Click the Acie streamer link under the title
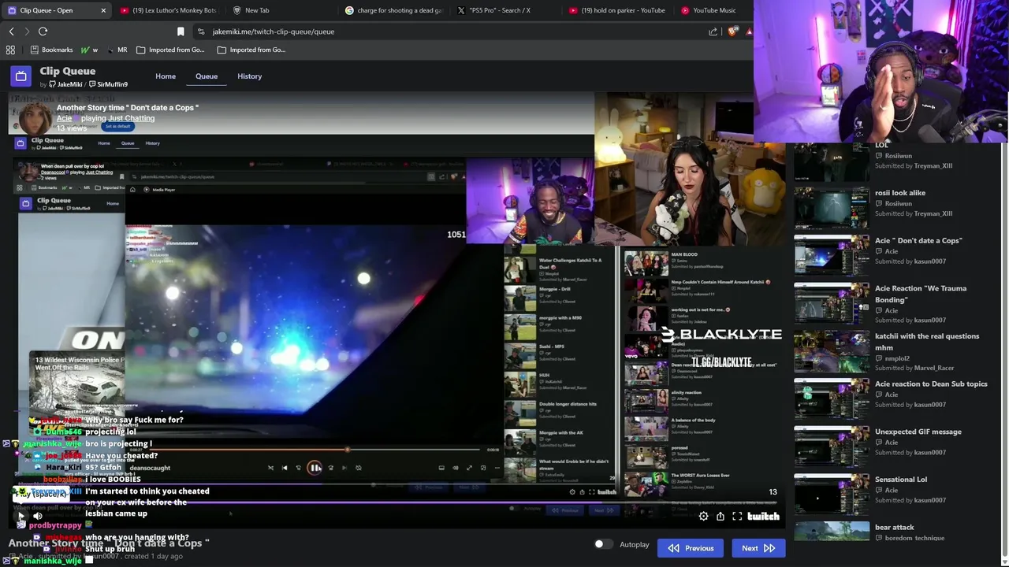The width and height of the screenshot is (1009, 567). (x=64, y=118)
